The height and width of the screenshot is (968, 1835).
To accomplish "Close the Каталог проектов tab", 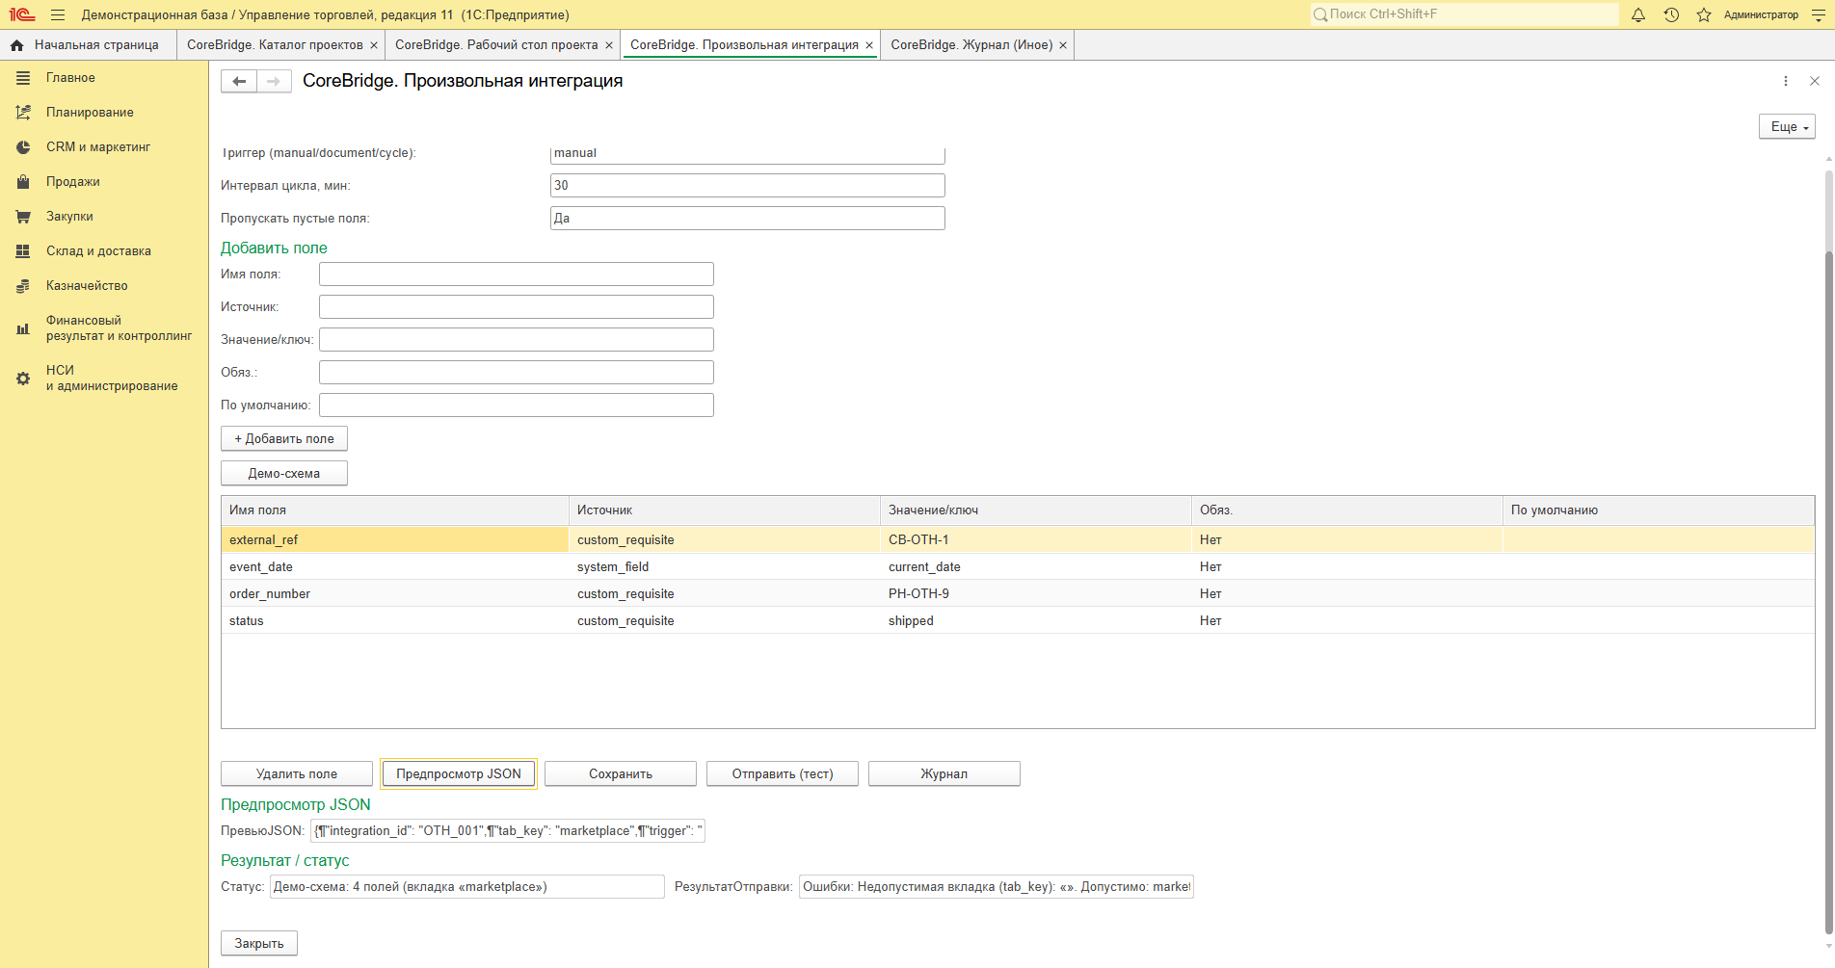I will [x=374, y=45].
